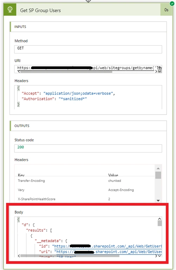
Task: Click the green success checkmark badge
Action: coord(172,4)
